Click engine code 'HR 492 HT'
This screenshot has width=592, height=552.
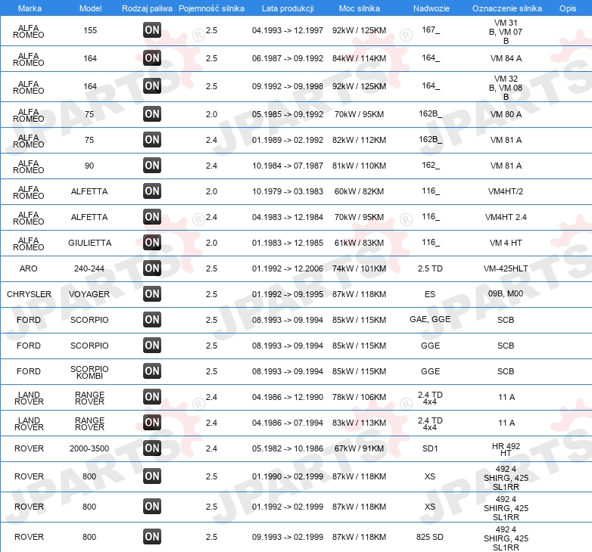tap(506, 449)
